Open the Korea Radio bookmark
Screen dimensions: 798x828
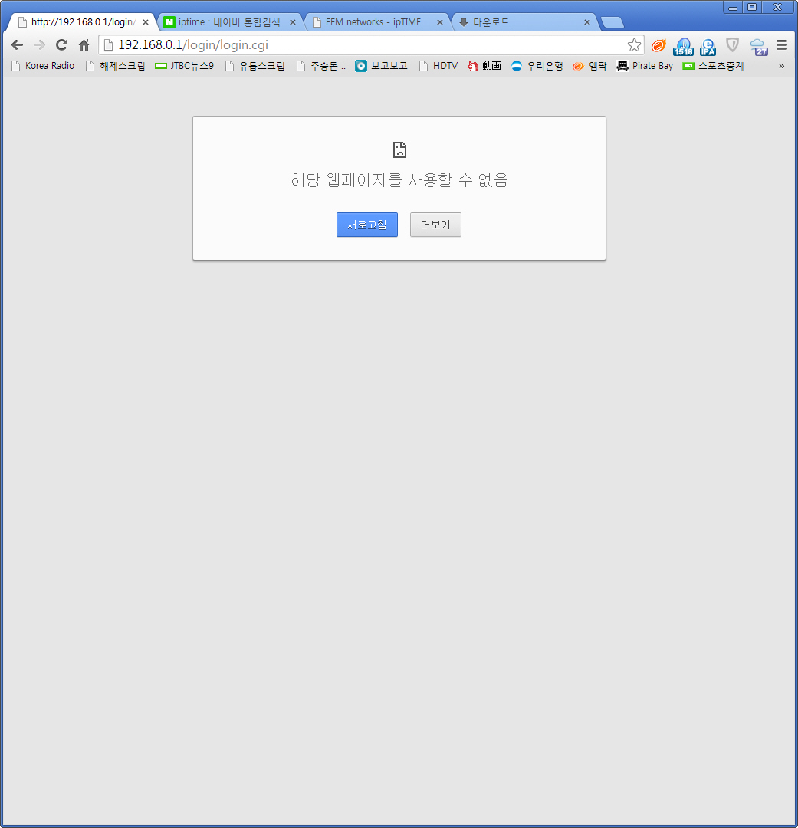[x=43, y=66]
